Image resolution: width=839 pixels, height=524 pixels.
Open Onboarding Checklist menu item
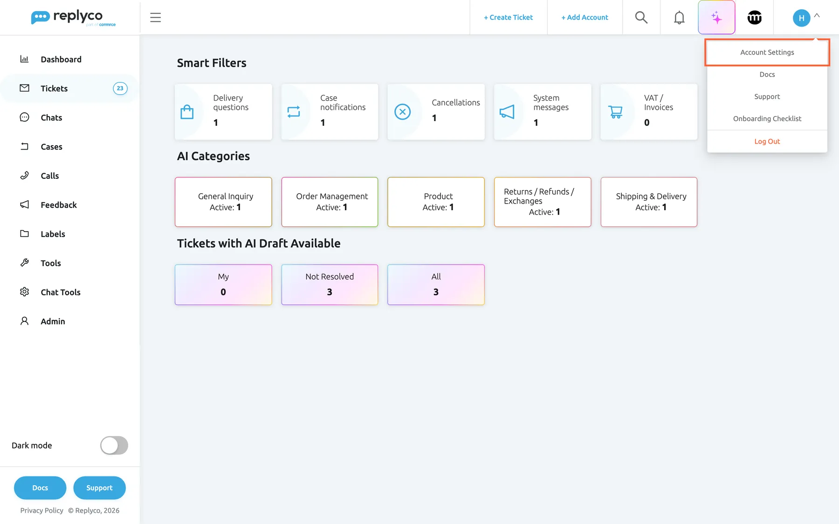pos(767,119)
